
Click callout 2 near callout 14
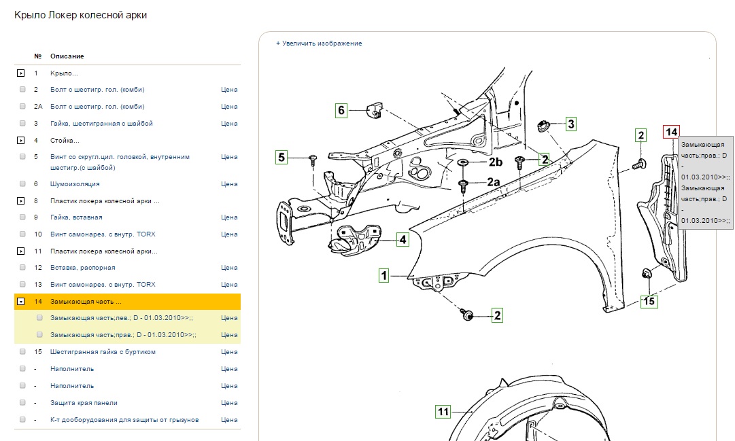(640, 135)
